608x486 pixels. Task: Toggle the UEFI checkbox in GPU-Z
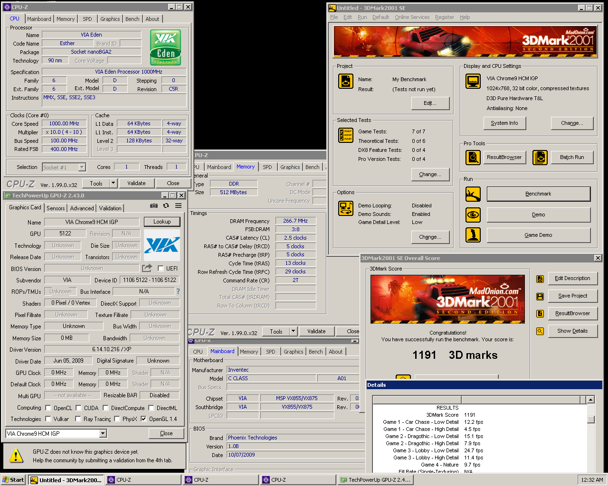coord(161,268)
